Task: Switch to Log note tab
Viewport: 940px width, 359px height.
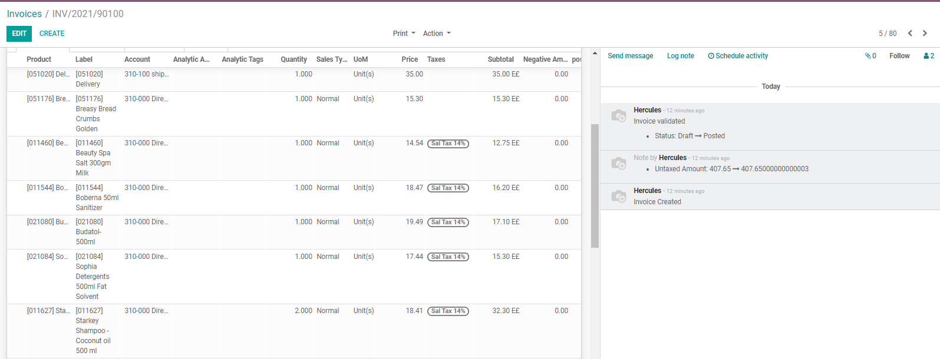Action: (x=680, y=56)
